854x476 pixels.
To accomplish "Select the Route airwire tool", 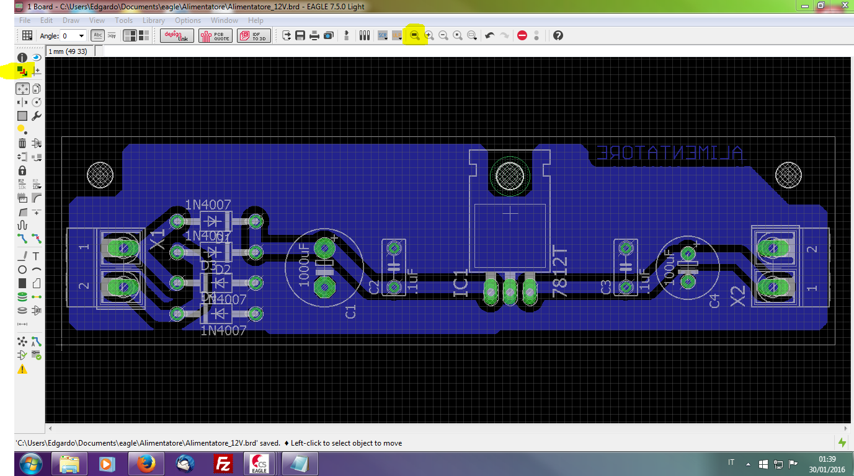I will [22, 239].
